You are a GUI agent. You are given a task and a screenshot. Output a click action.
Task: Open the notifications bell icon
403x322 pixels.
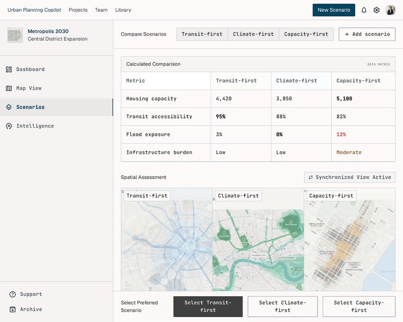click(x=364, y=10)
